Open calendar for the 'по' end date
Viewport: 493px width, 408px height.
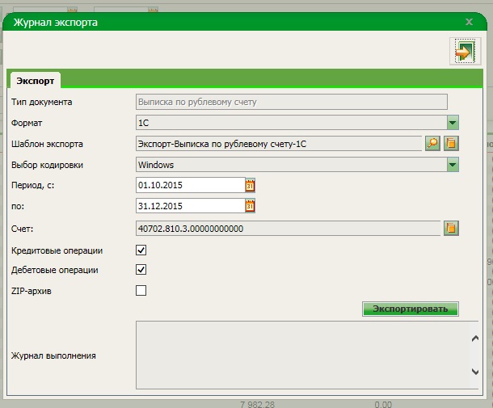[250, 207]
